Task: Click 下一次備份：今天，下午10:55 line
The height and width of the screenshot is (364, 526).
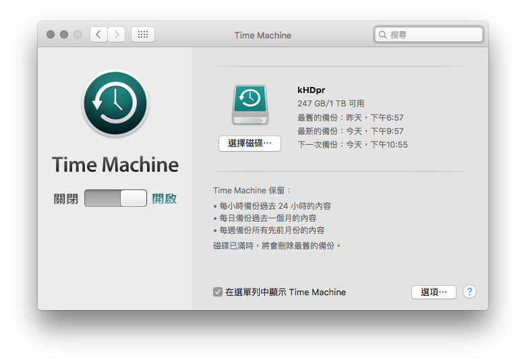Action: 353,145
